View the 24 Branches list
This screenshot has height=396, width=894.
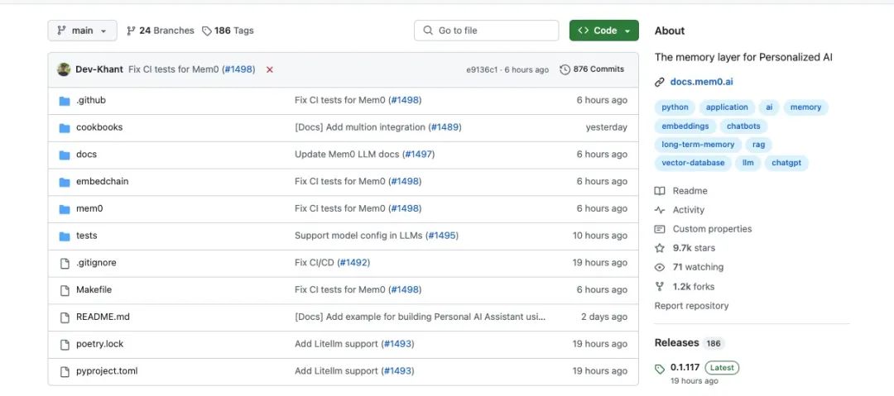161,31
